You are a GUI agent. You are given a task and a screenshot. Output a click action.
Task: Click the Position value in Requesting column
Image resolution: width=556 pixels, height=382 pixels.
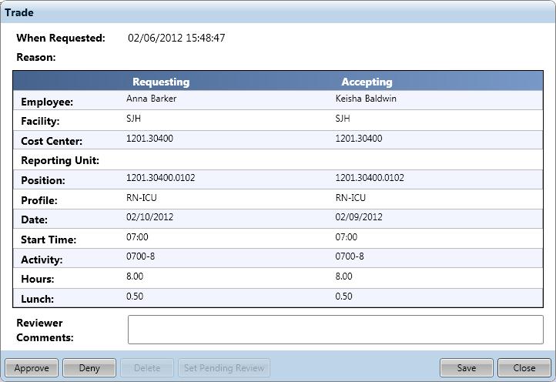tap(161, 178)
